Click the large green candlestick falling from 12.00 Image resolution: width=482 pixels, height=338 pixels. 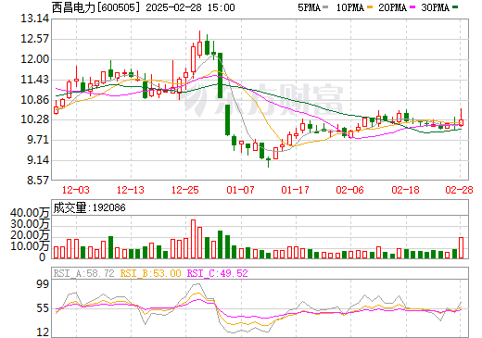click(221, 76)
